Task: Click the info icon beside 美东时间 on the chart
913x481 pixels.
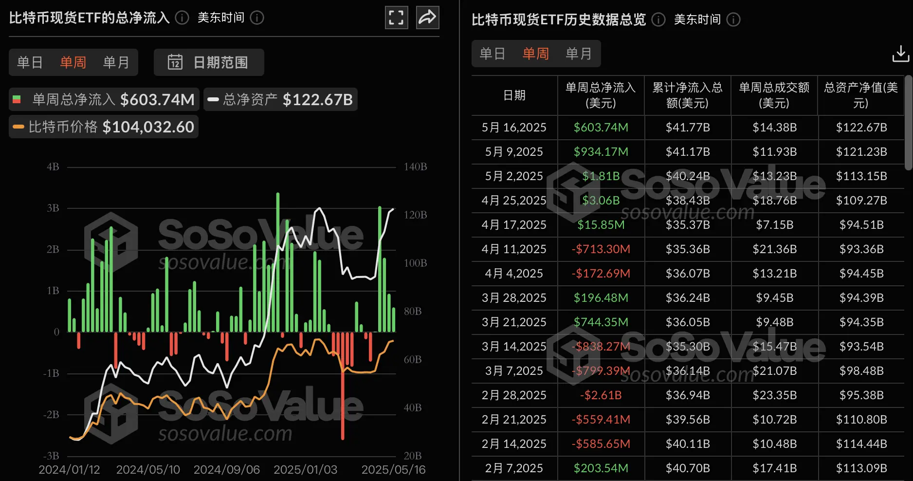Action: [x=257, y=18]
